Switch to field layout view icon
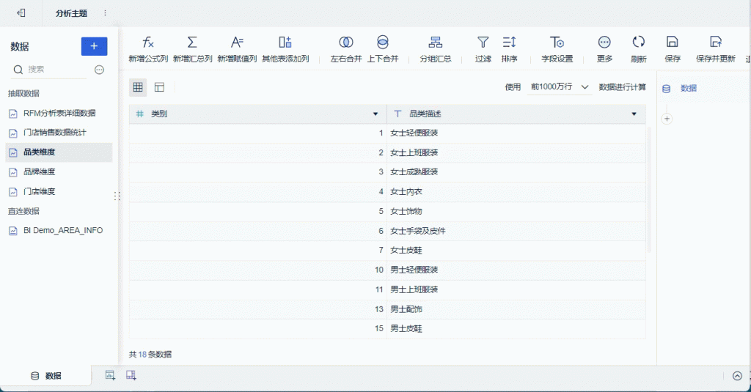Image resolution: width=751 pixels, height=392 pixels. click(159, 87)
